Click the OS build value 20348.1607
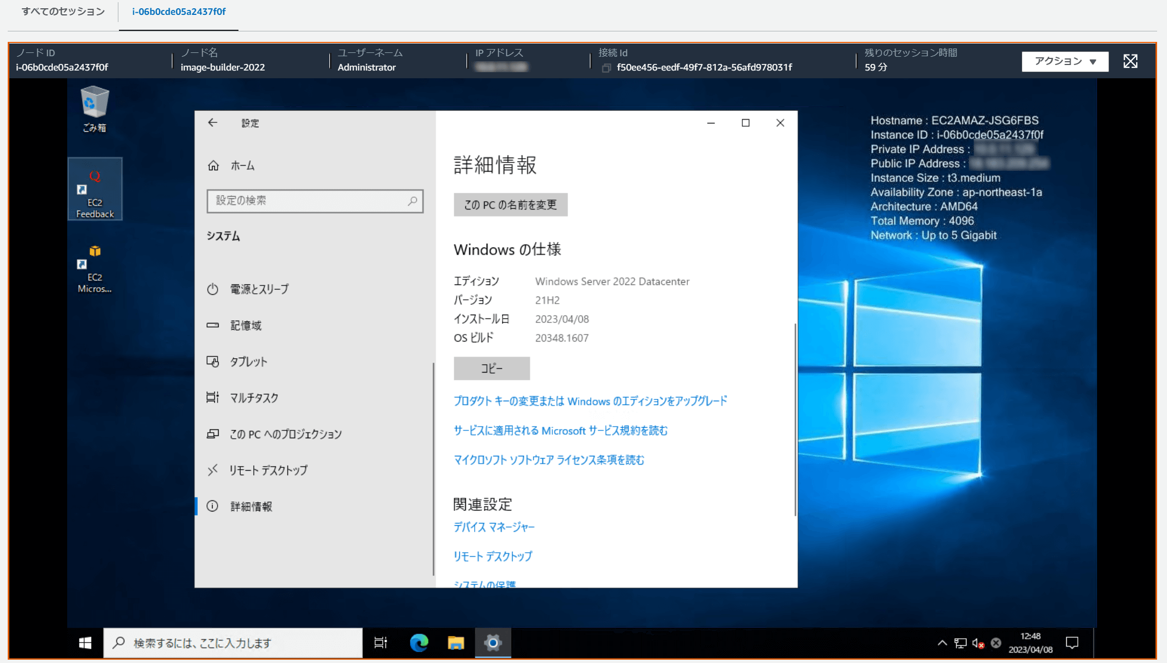The width and height of the screenshot is (1167, 663). click(x=562, y=338)
